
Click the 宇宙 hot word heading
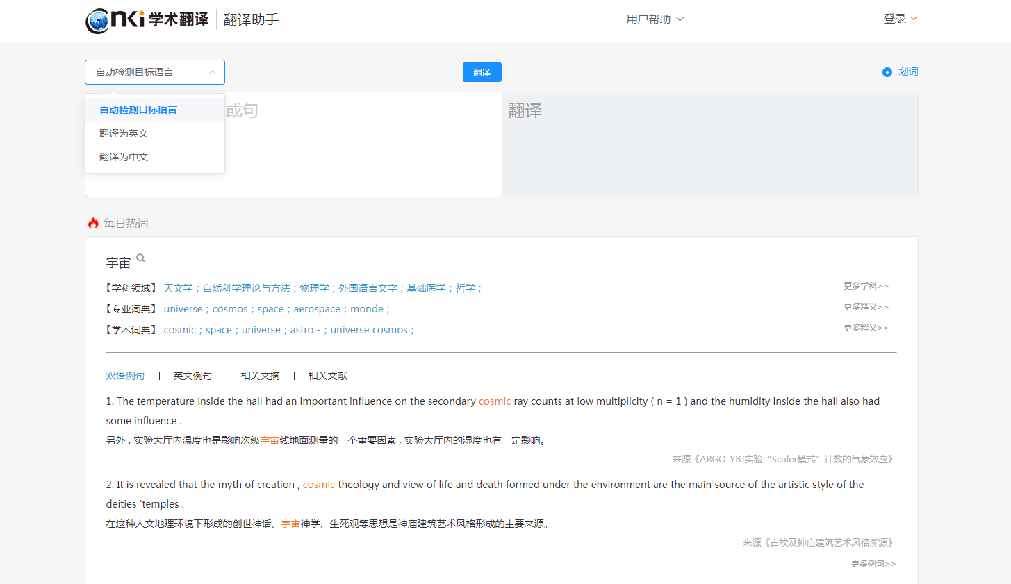click(118, 263)
